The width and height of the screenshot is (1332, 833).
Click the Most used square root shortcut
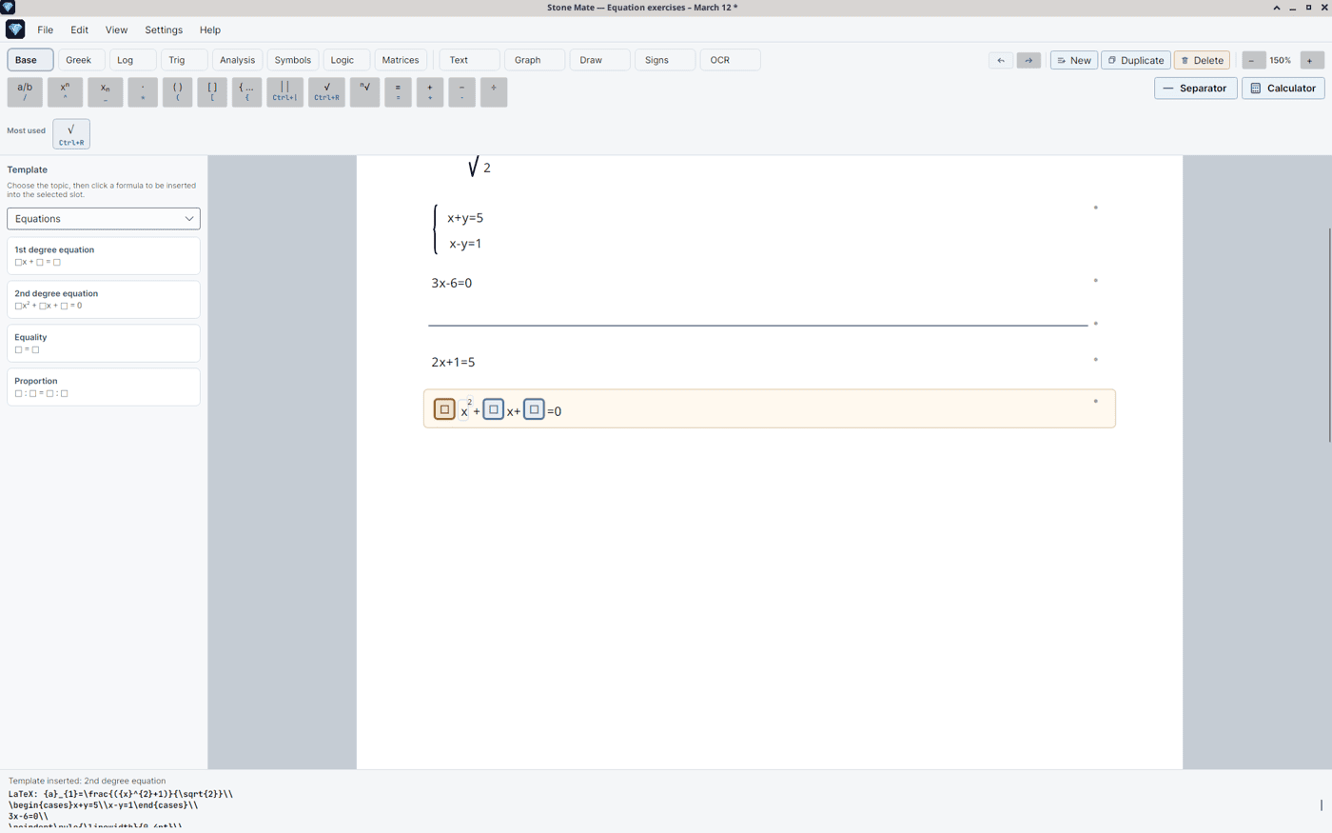[71, 134]
